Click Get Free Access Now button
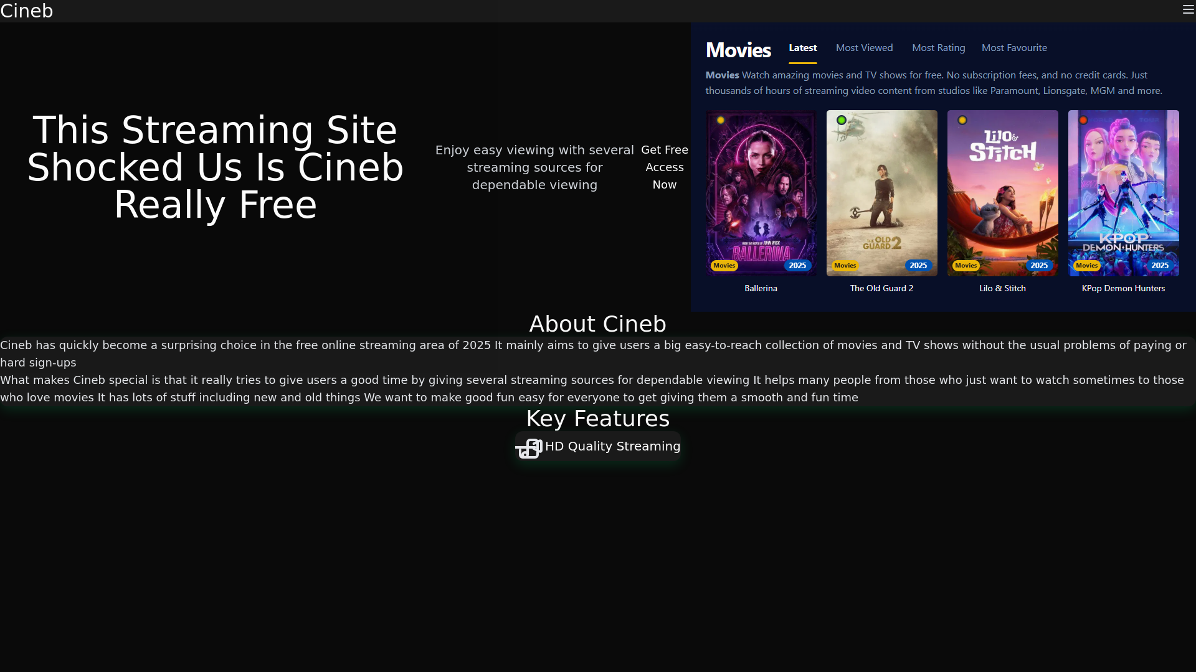This screenshot has height=672, width=1196. pyautogui.click(x=664, y=167)
